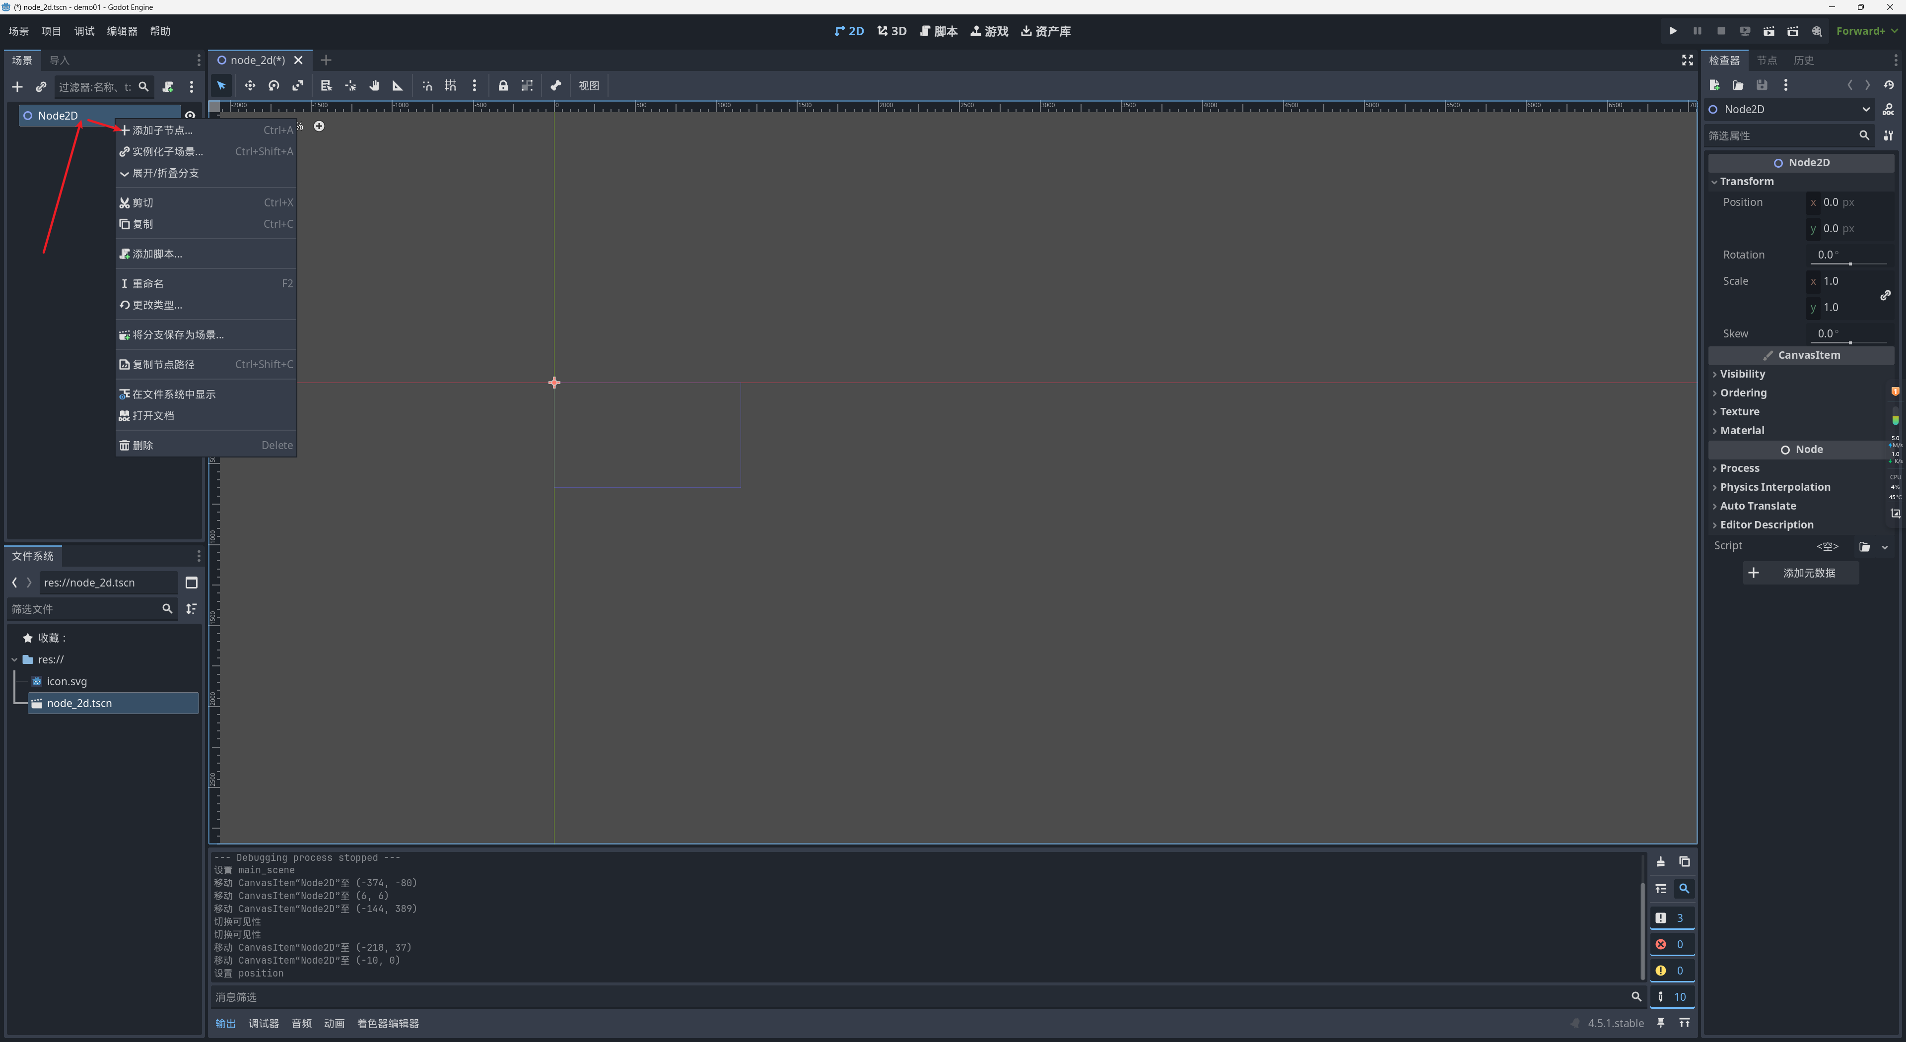Choose 添加子节点 from the context menu
Image resolution: width=1906 pixels, height=1042 pixels.
pos(162,130)
